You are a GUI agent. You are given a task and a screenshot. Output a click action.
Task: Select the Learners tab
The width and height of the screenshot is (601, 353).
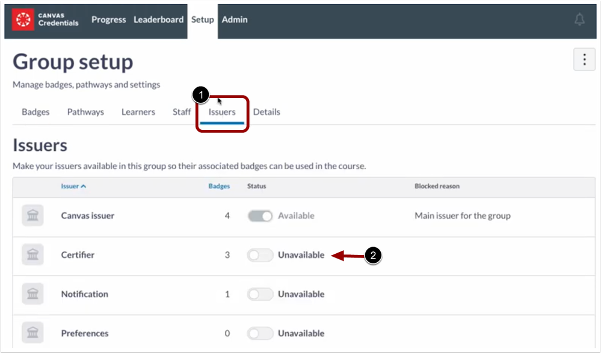pos(138,112)
